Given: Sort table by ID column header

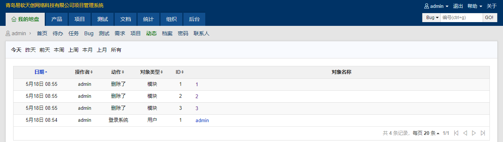Looking at the screenshot, I should [x=180, y=72].
